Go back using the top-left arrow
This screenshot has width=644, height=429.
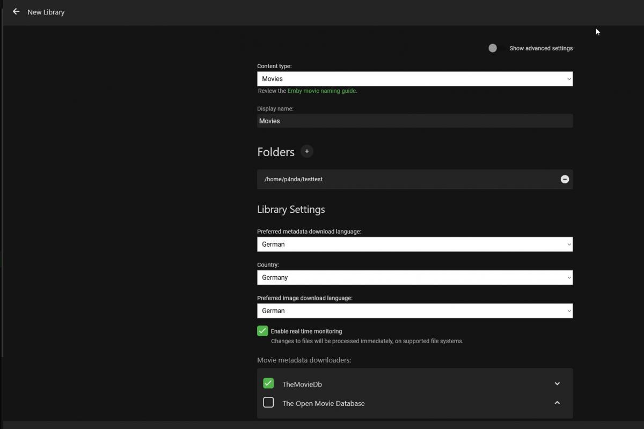16,11
